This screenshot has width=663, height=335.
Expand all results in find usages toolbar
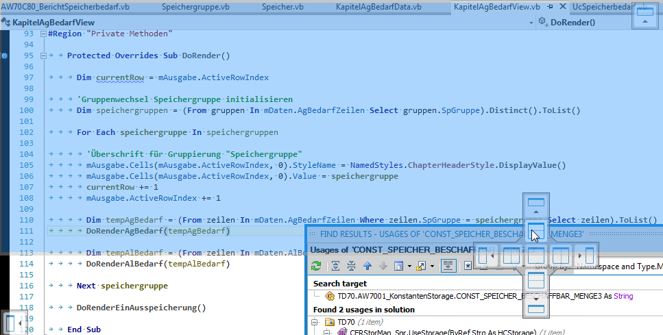point(335,266)
